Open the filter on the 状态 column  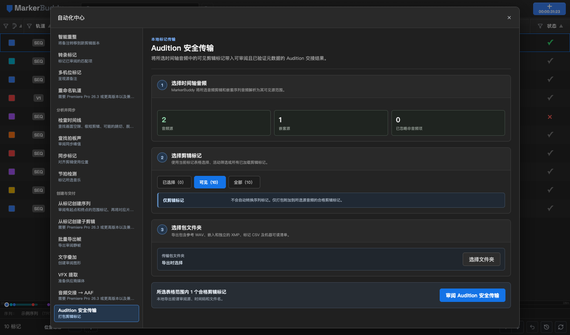tap(540, 26)
